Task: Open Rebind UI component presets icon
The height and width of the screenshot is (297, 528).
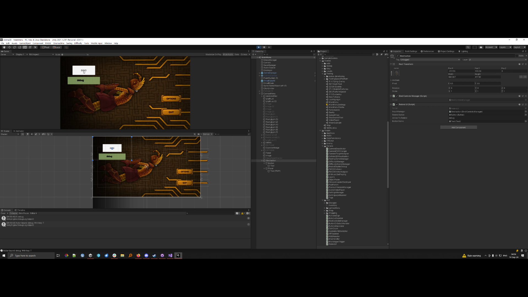Action: 523,105
